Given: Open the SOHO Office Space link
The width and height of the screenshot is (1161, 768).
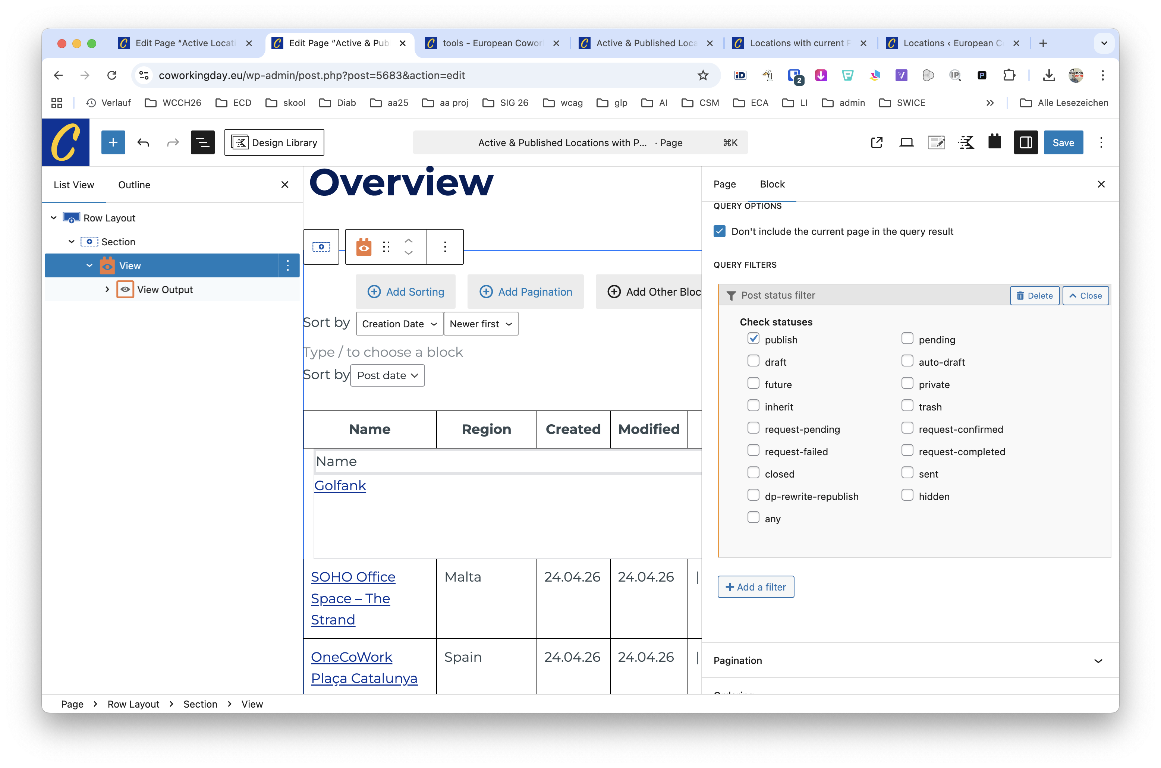Looking at the screenshot, I should 353,598.
